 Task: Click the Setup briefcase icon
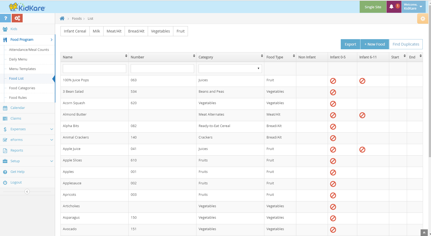pos(5,161)
